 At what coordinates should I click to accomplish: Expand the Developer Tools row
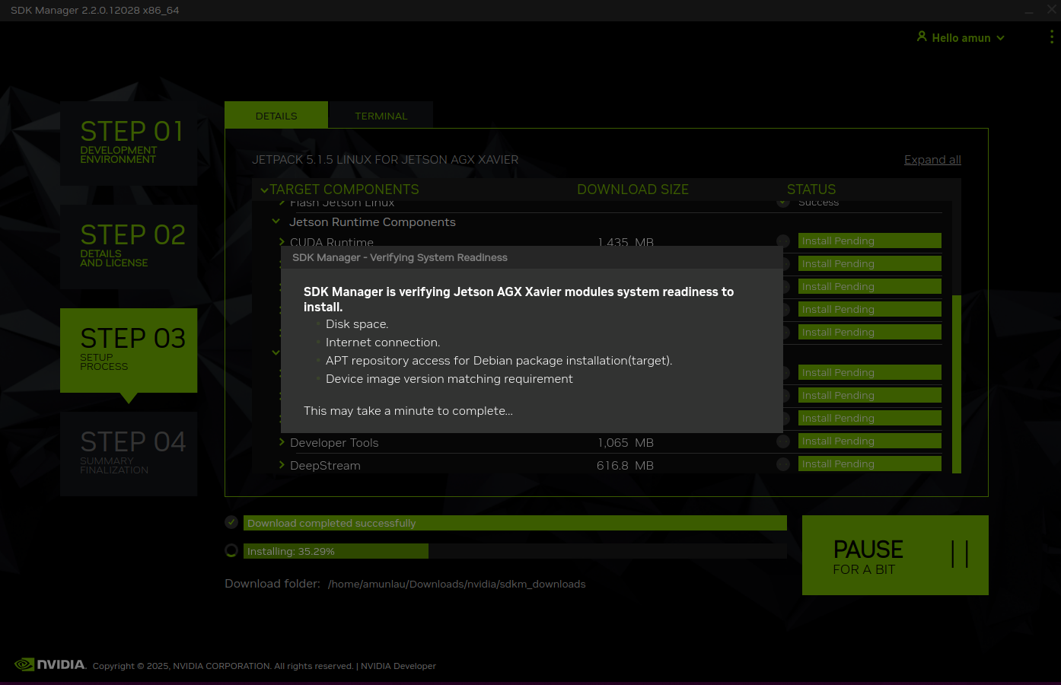pyautogui.click(x=282, y=442)
